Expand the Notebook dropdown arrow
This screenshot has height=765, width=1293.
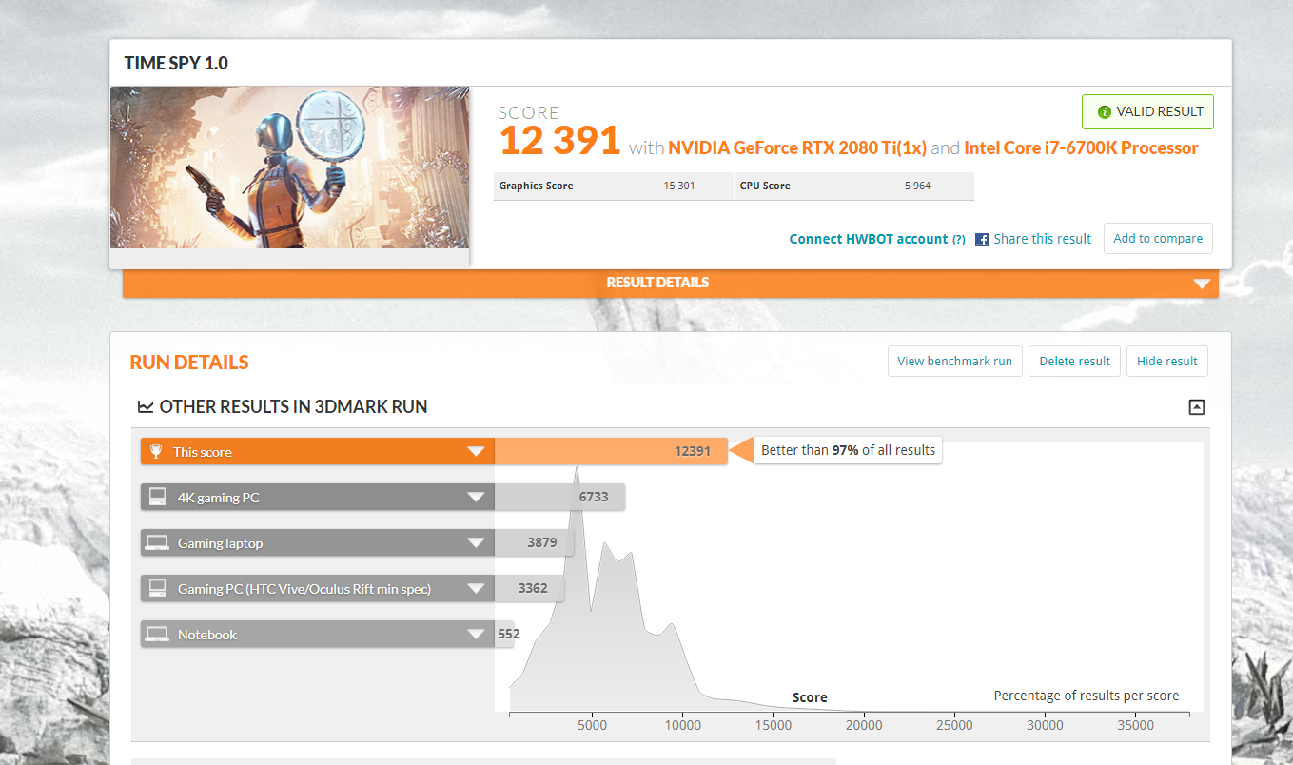tap(476, 635)
